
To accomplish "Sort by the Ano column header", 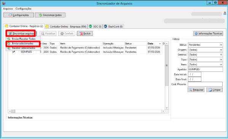I will click(45, 44).
